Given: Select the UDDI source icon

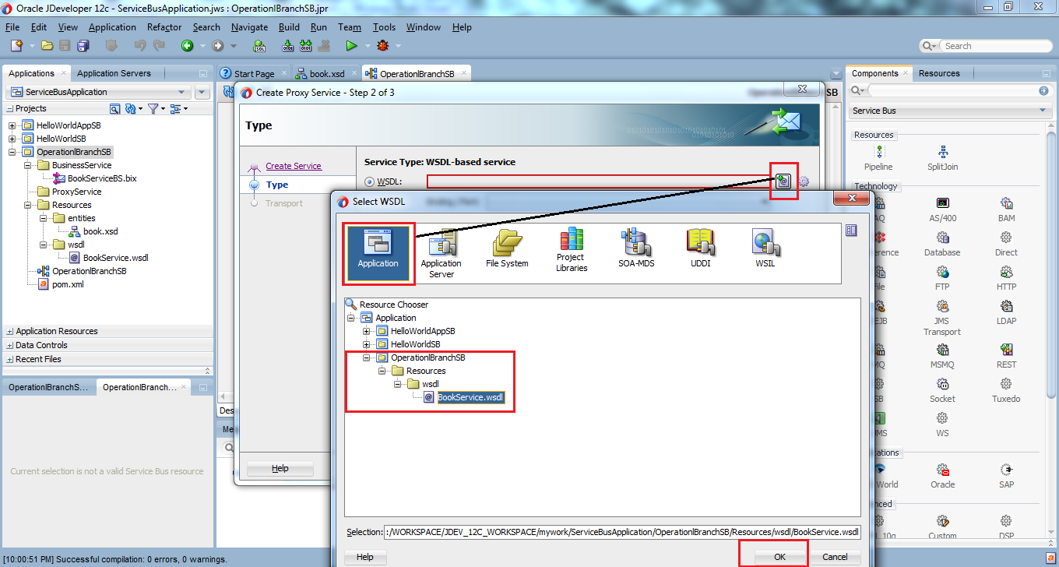Looking at the screenshot, I should click(x=701, y=248).
